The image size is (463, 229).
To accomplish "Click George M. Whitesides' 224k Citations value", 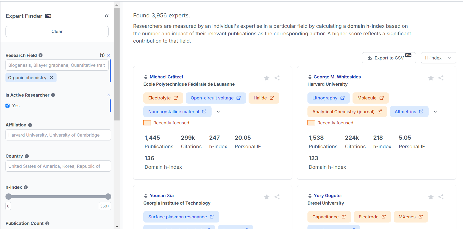I will (352, 138).
